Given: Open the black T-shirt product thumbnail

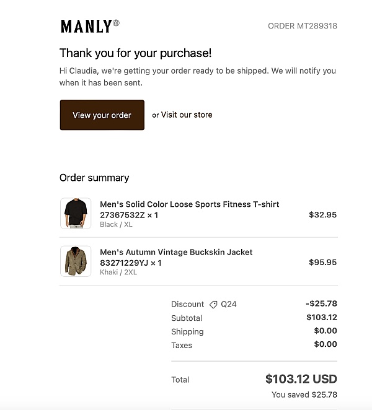Looking at the screenshot, I should (x=76, y=214).
